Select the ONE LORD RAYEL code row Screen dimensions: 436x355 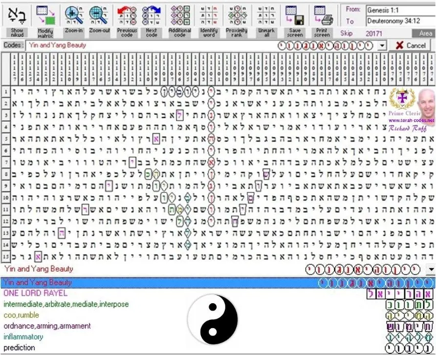pos(218,293)
